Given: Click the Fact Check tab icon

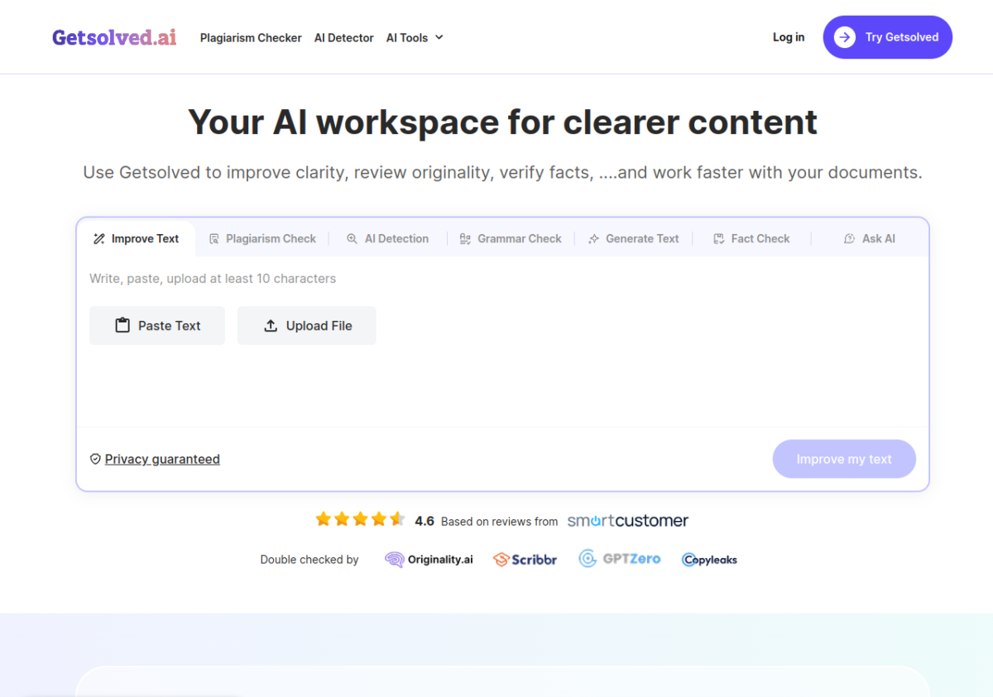Looking at the screenshot, I should (x=719, y=239).
